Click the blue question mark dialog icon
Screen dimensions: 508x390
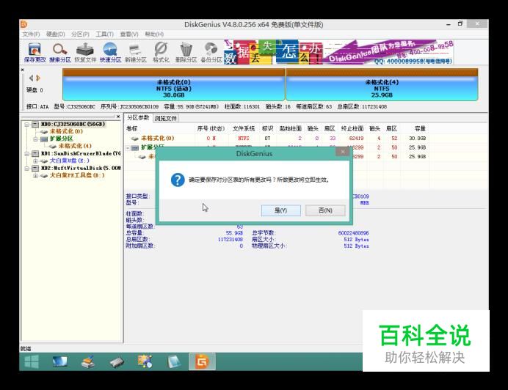[178, 180]
